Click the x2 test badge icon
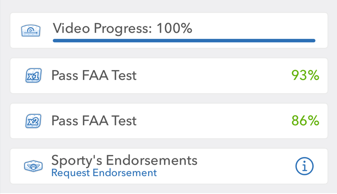337x194 pixels. click(33, 121)
